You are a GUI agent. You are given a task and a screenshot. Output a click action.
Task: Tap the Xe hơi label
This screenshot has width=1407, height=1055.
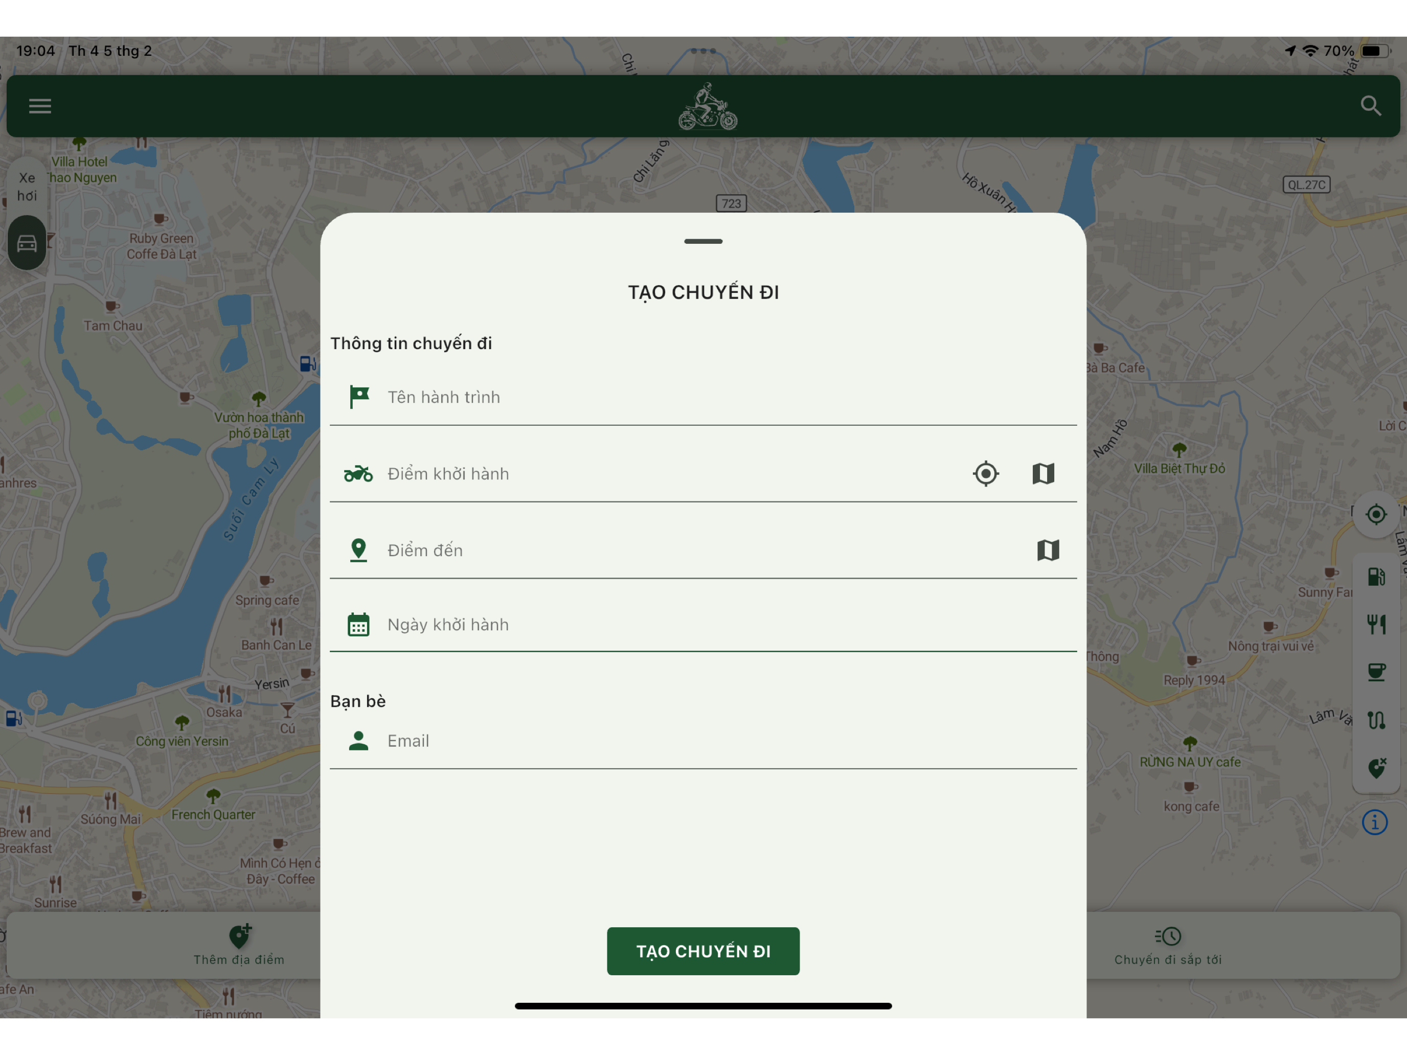tap(27, 187)
